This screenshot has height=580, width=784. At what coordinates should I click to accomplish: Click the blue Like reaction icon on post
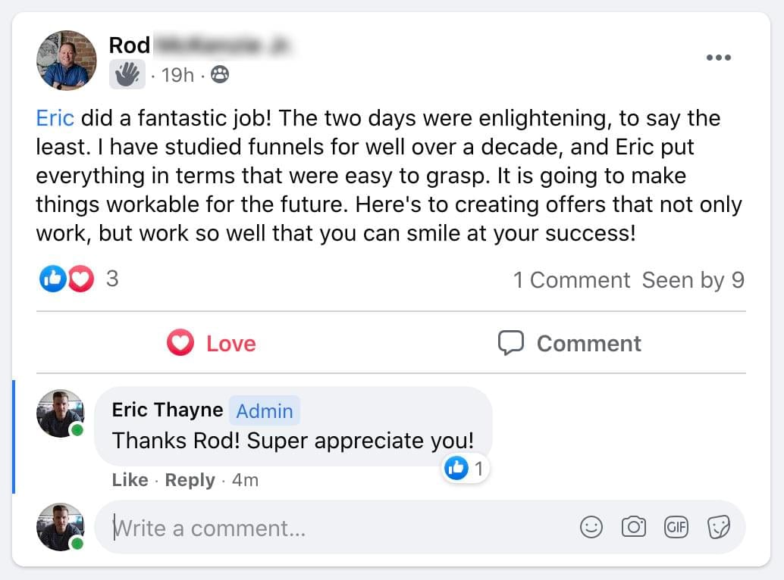coord(52,279)
